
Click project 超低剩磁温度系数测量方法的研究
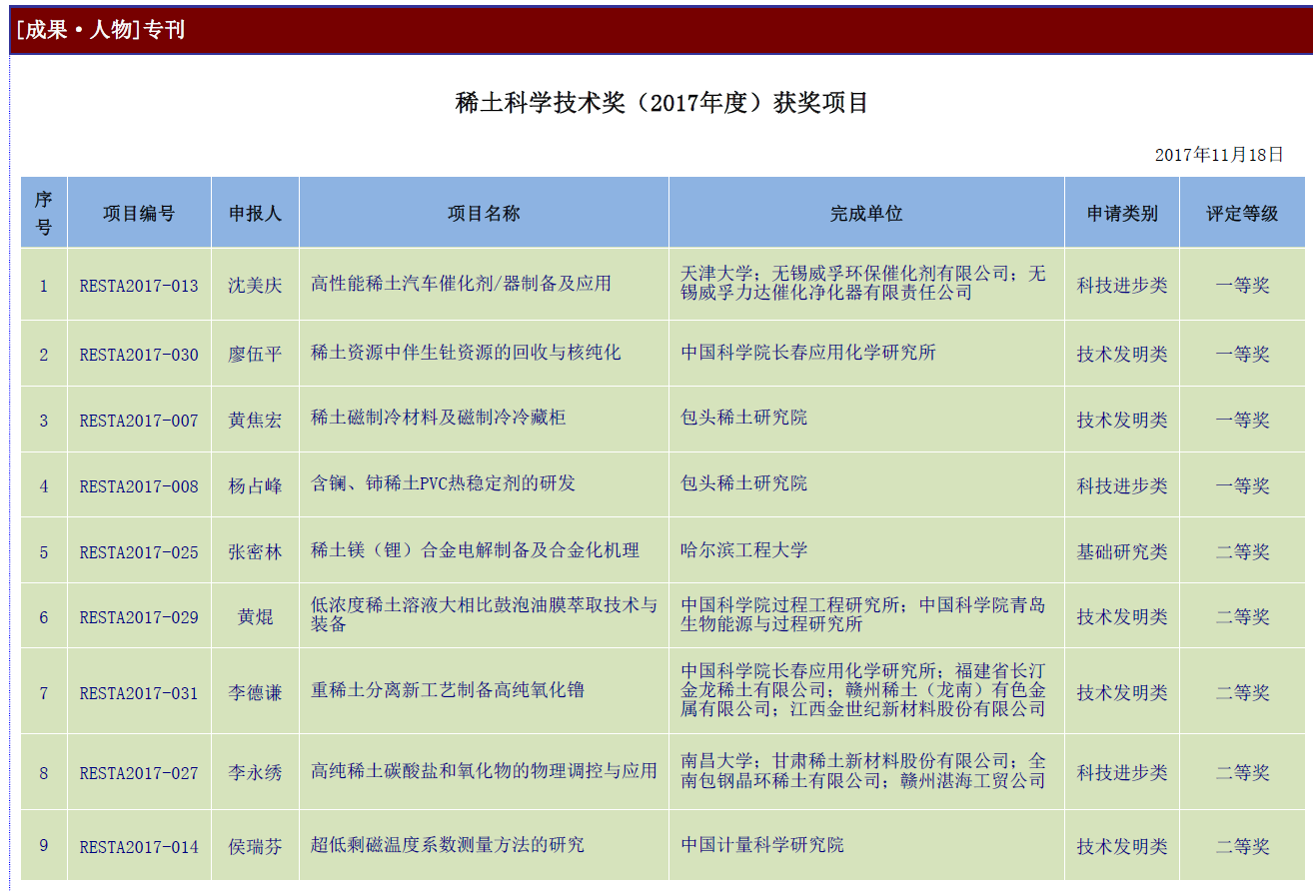[x=447, y=845]
